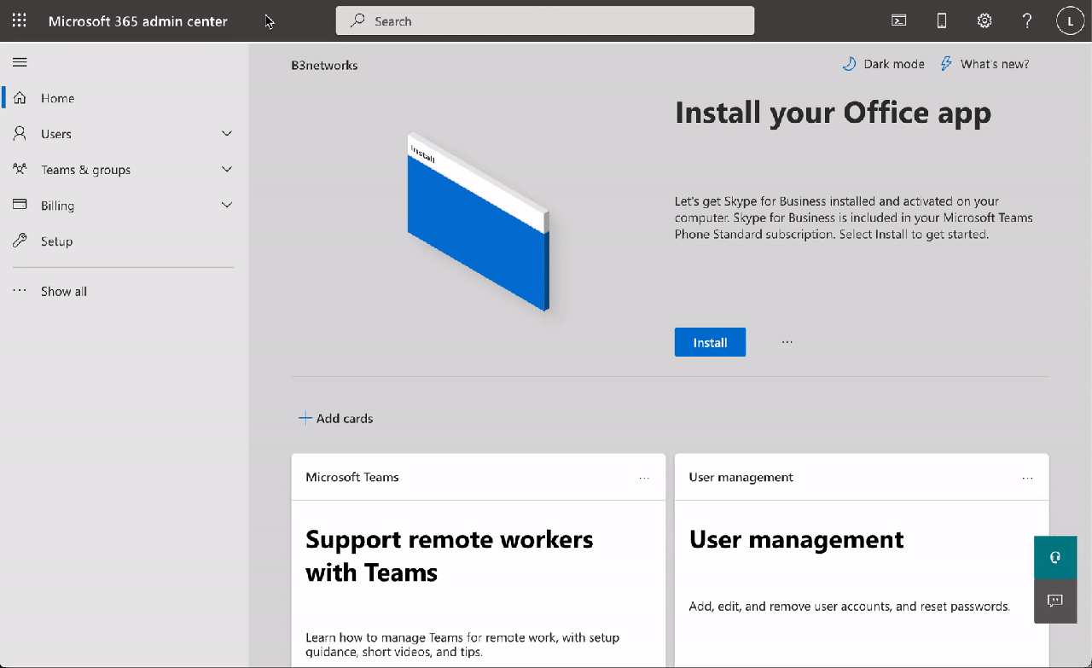Image resolution: width=1092 pixels, height=668 pixels.
Task: Open User management card options ellipsis
Action: pos(1027,478)
